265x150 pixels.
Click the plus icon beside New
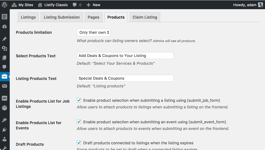point(88,5)
